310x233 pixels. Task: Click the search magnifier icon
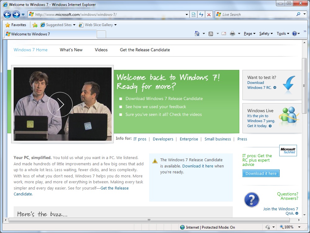[299, 14]
